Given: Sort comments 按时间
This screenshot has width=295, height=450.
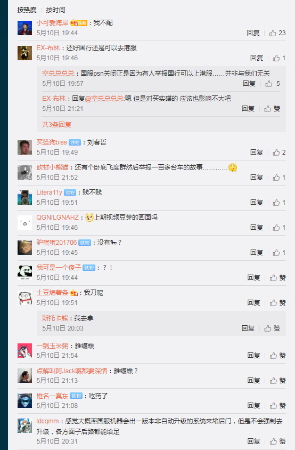Looking at the screenshot, I should pos(55,10).
